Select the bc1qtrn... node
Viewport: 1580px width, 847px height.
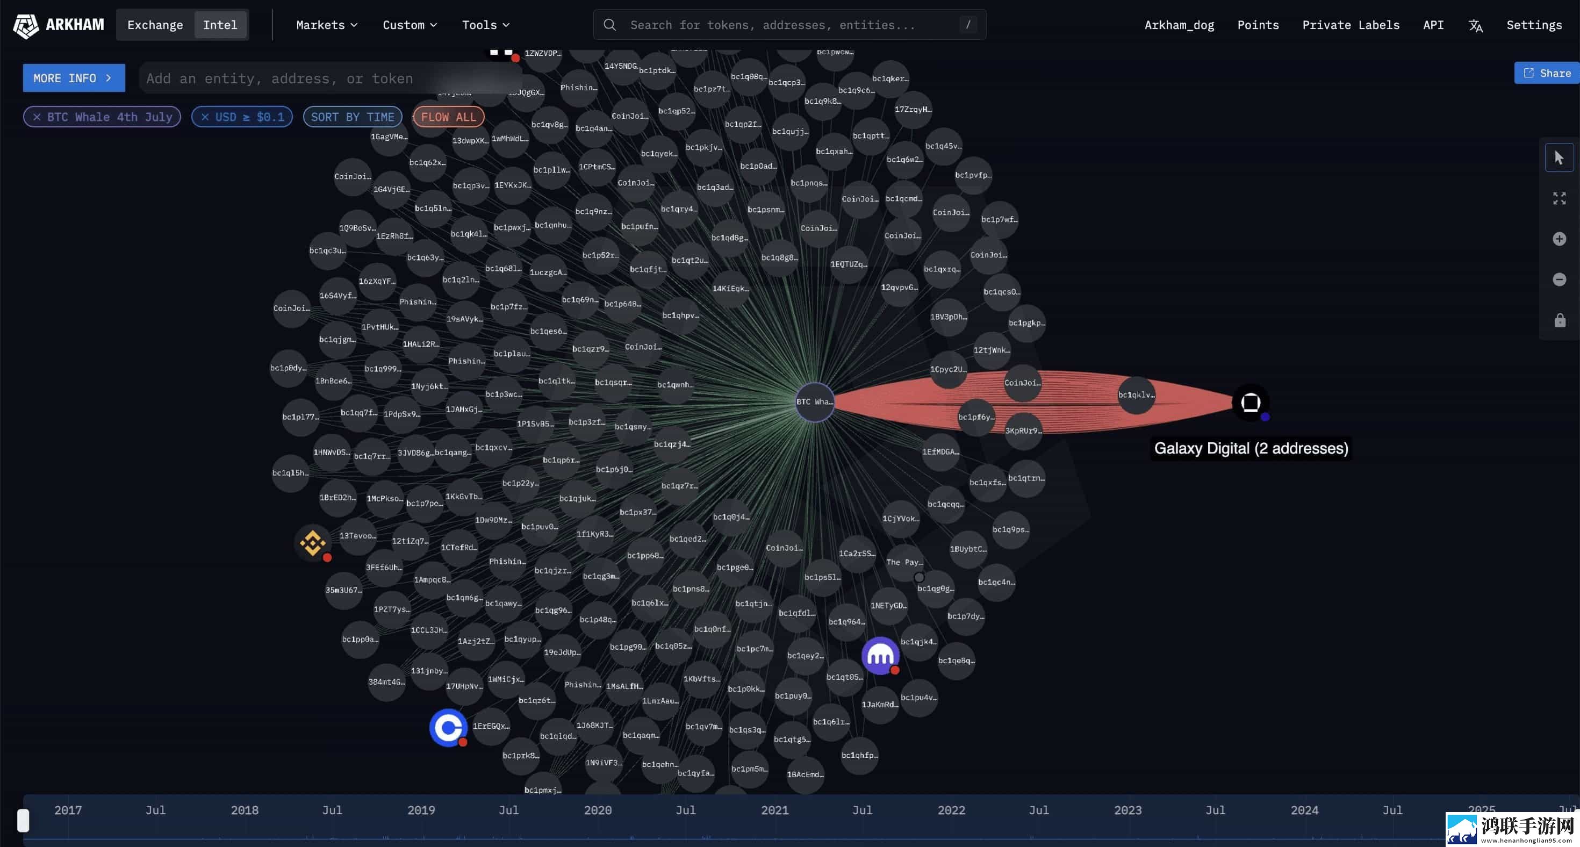coord(1026,478)
